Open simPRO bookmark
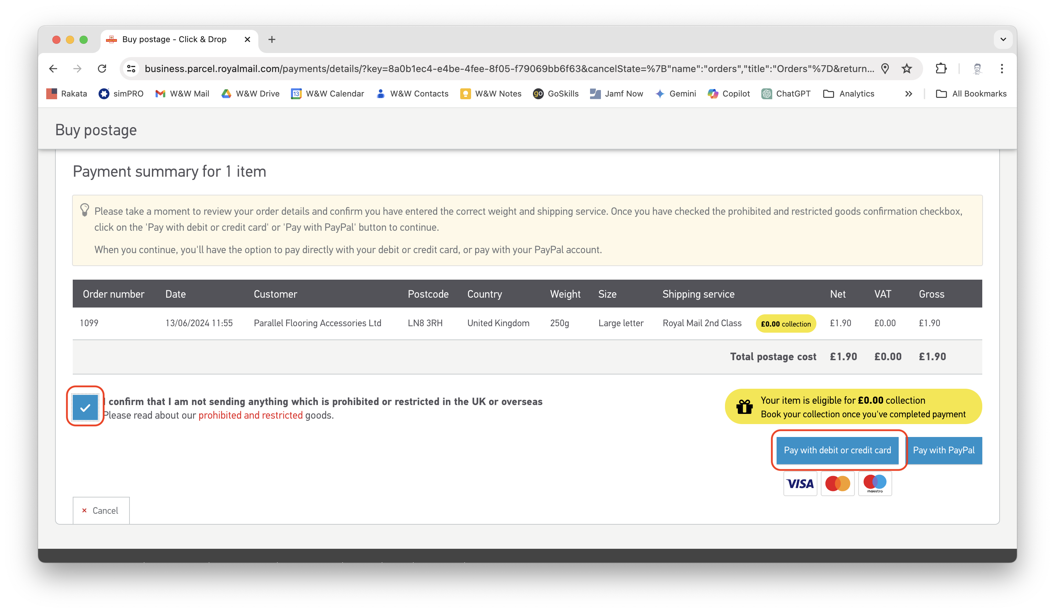 121,94
